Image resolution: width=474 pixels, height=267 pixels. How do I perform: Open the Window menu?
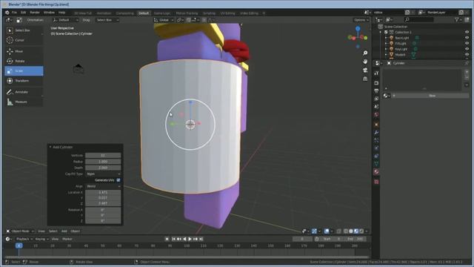pyautogui.click(x=49, y=13)
